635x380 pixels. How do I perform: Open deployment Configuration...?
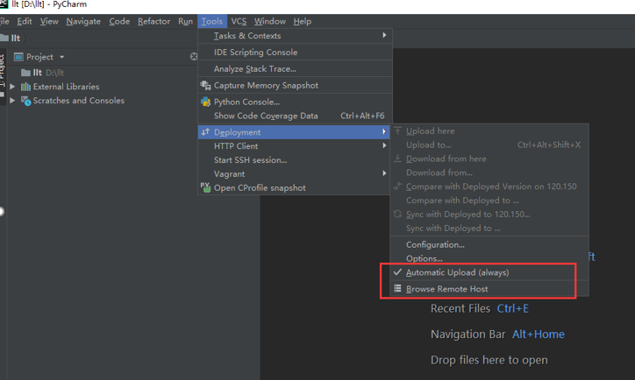pos(489,244)
